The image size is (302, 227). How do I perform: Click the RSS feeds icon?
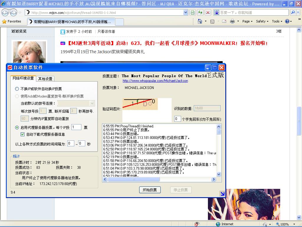212,21
